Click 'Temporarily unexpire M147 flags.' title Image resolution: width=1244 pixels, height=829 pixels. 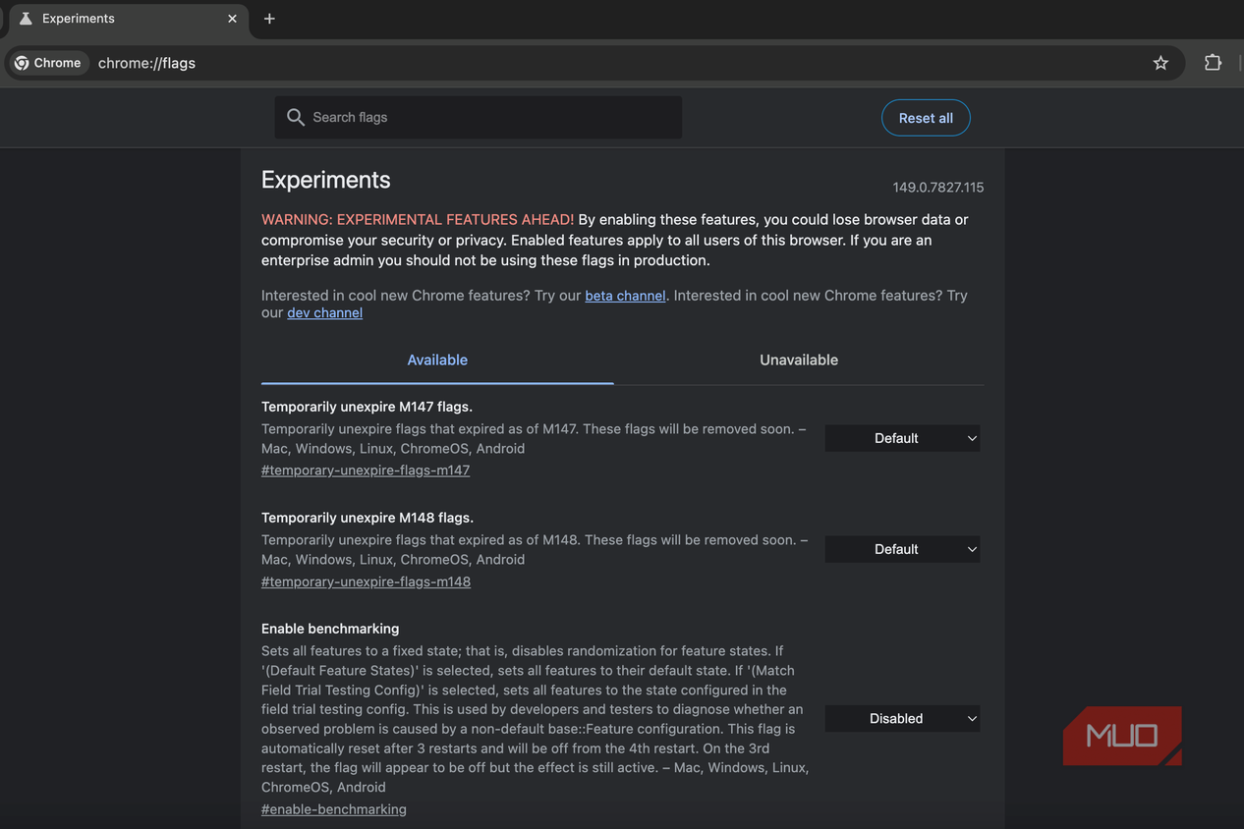point(367,407)
